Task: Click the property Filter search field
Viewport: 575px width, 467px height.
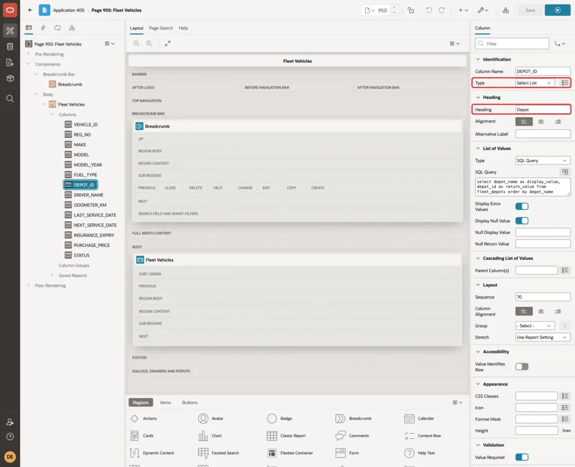Action: [x=512, y=44]
